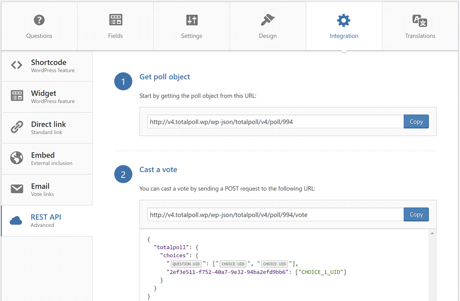Image resolution: width=460 pixels, height=301 pixels.
Task: Click the second CHOICE UID placeholder tag
Action: 274,264
